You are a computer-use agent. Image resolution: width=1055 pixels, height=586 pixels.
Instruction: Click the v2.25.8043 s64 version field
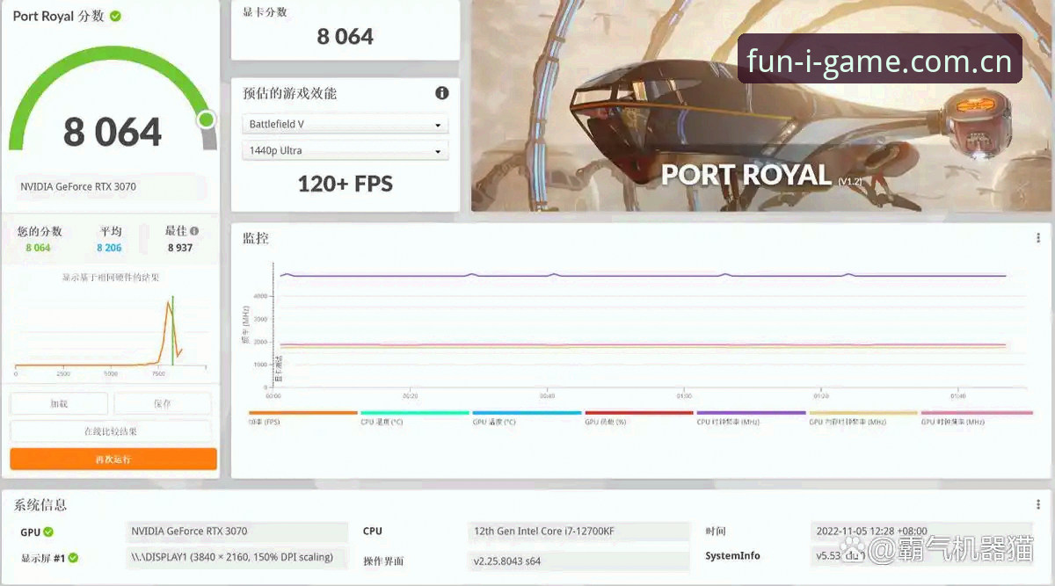coord(579,561)
